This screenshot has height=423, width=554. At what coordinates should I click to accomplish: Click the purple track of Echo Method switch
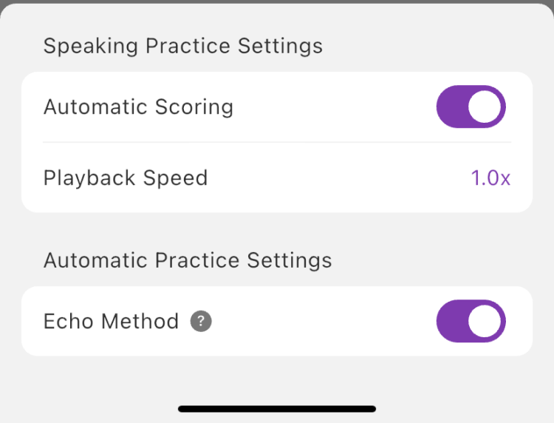[x=451, y=322]
